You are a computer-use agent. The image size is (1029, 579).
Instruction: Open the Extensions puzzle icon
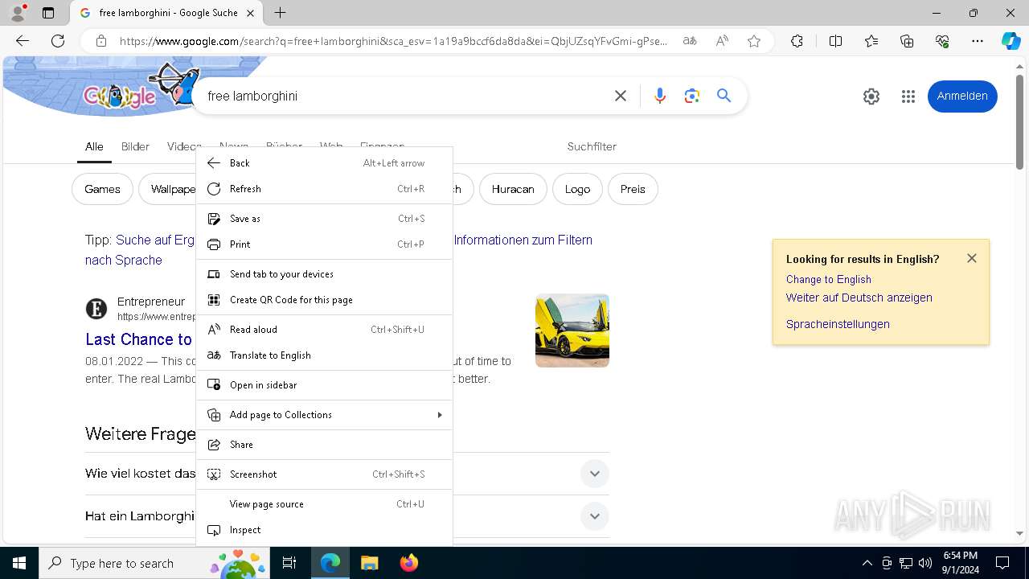tap(797, 41)
